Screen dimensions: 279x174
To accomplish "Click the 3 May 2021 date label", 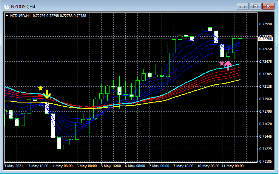I will click(x=14, y=166).
